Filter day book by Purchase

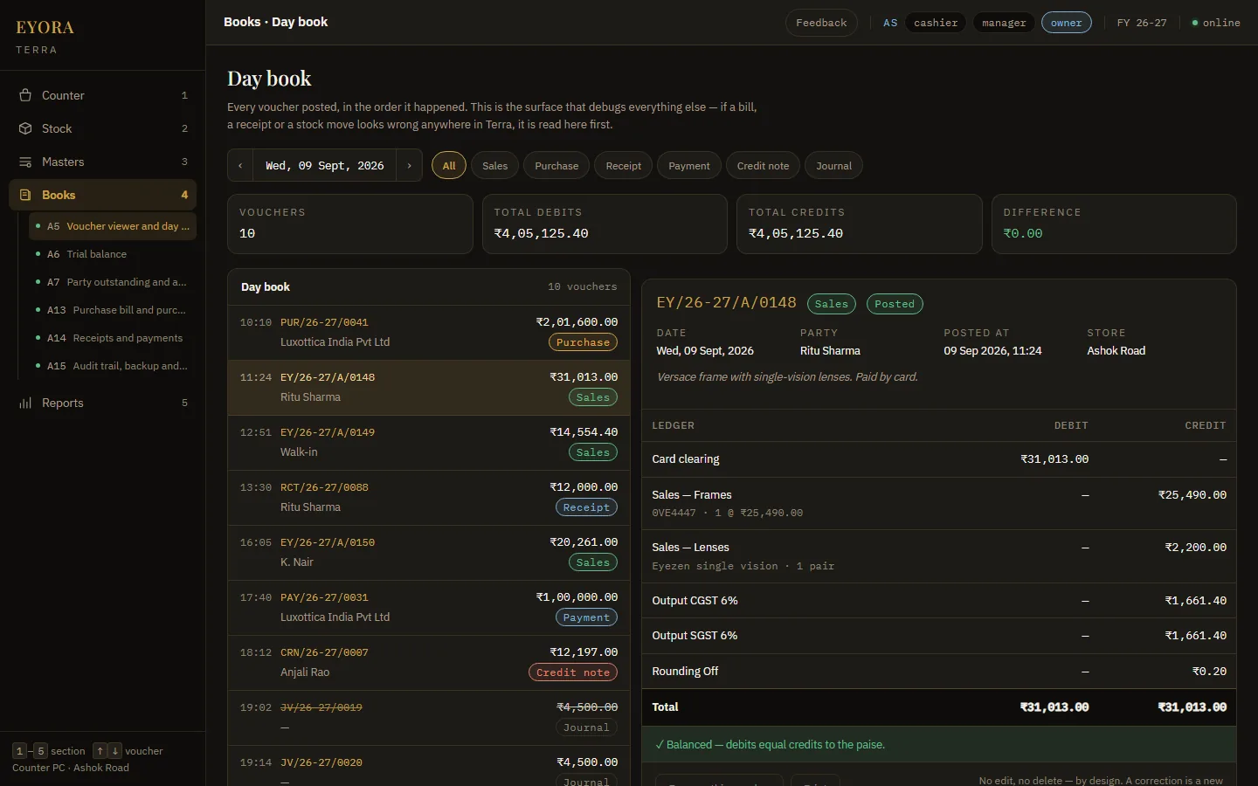[x=556, y=165]
